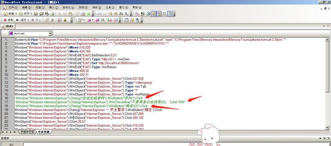Open the 编辑(E) menu
Viewport: 331px width, 146px height.
pyautogui.click(x=27, y=7)
